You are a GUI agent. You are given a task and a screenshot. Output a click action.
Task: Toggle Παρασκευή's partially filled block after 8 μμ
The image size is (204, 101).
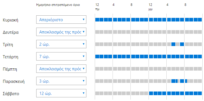point(187,81)
